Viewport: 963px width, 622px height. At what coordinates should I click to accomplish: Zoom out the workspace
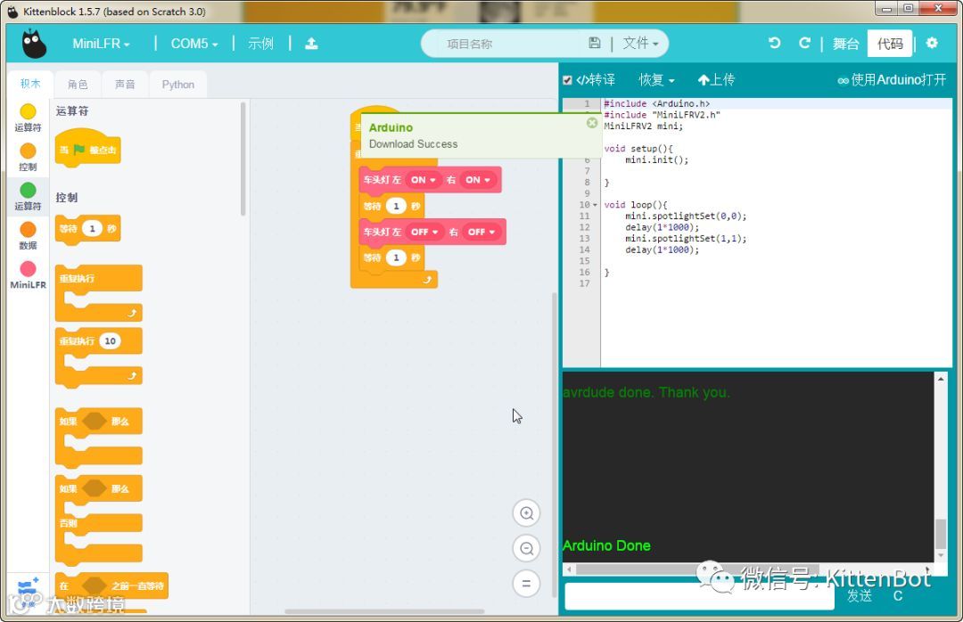[x=526, y=548]
